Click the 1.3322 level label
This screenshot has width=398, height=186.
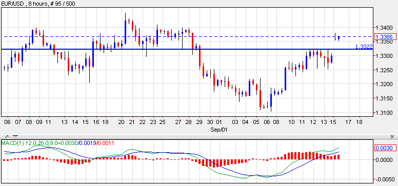click(364, 47)
